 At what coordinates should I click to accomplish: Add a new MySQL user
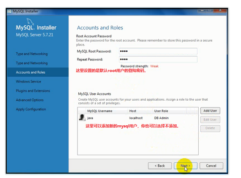point(210,111)
